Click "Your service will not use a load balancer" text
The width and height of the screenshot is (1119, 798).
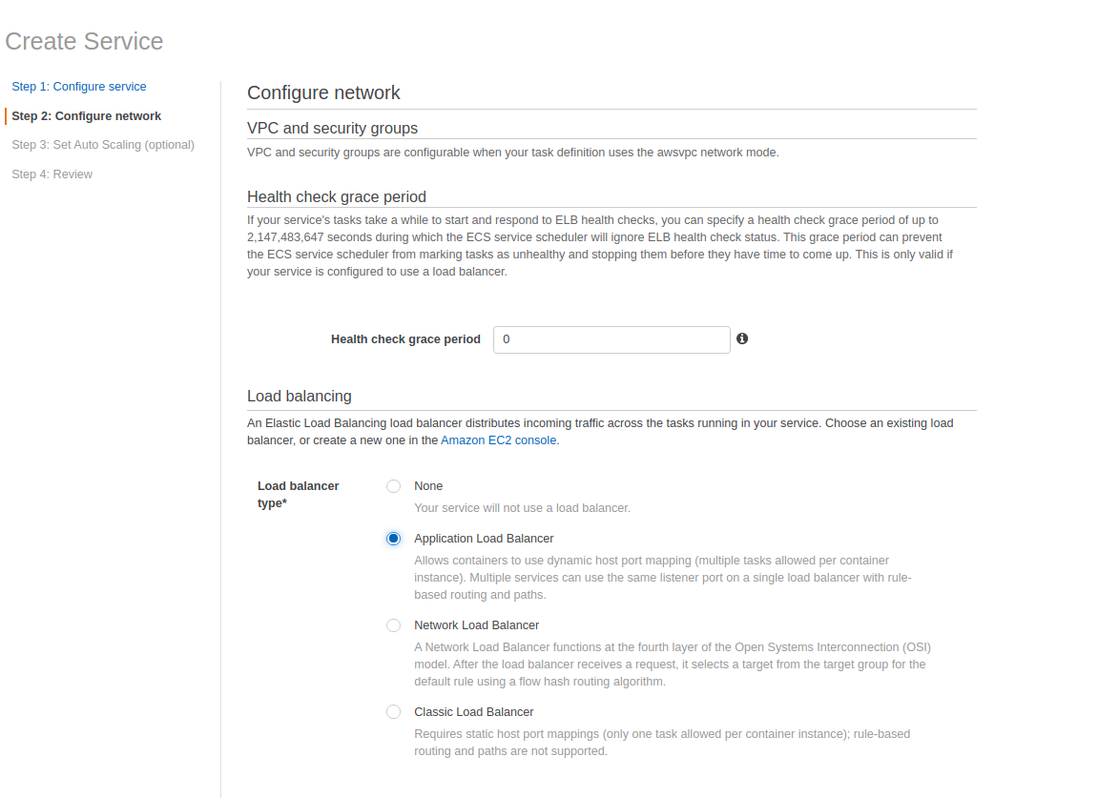[x=522, y=508]
